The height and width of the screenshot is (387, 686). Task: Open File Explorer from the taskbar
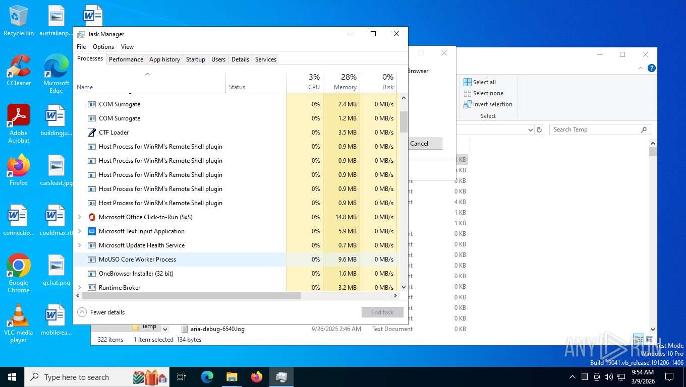coord(232,377)
